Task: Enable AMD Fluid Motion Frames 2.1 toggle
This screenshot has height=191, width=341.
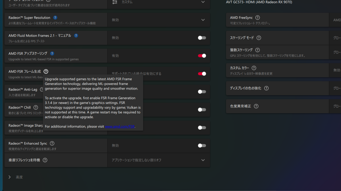Action: [x=202, y=38]
